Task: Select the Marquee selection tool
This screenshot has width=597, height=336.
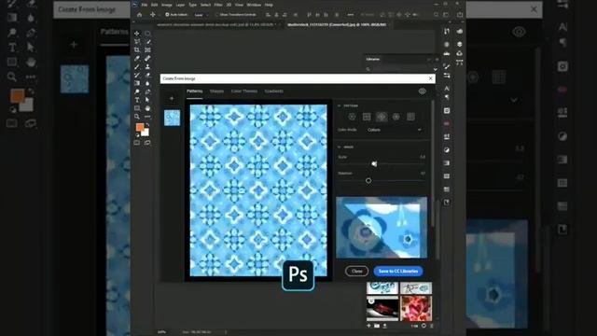Action: [x=147, y=34]
